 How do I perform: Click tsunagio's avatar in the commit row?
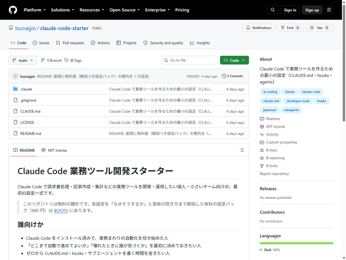(x=15, y=76)
